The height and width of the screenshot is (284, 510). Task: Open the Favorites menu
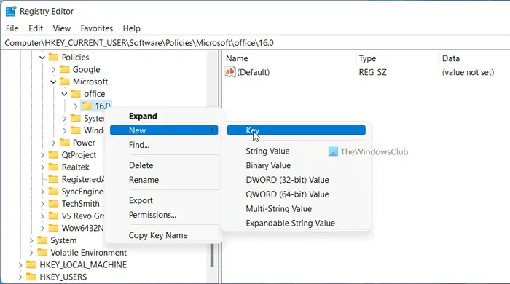point(97,28)
